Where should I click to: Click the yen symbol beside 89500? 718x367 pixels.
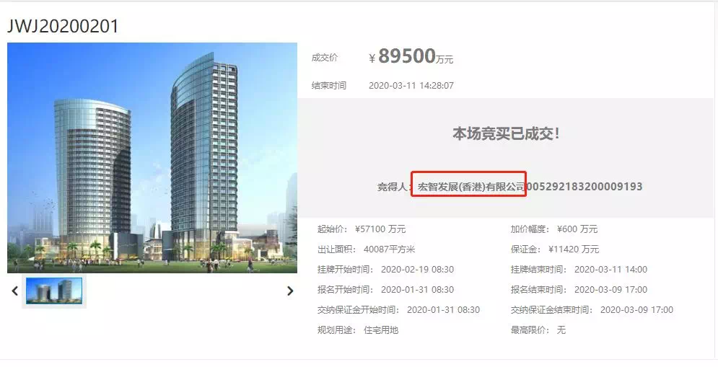pyautogui.click(x=372, y=58)
